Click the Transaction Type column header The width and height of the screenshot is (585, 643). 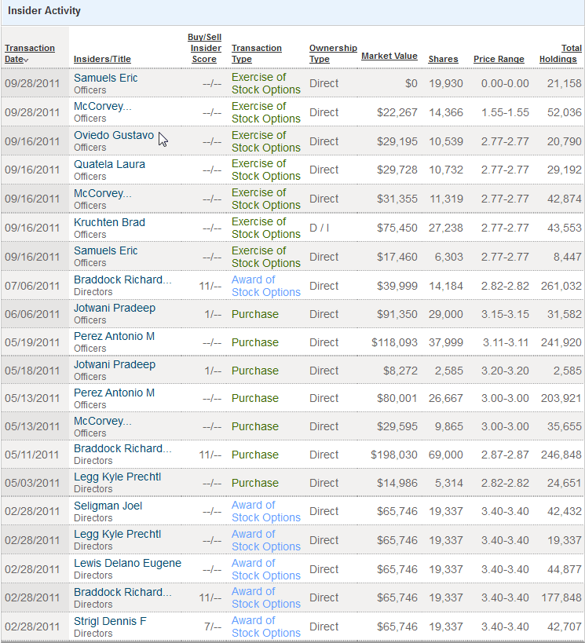256,53
